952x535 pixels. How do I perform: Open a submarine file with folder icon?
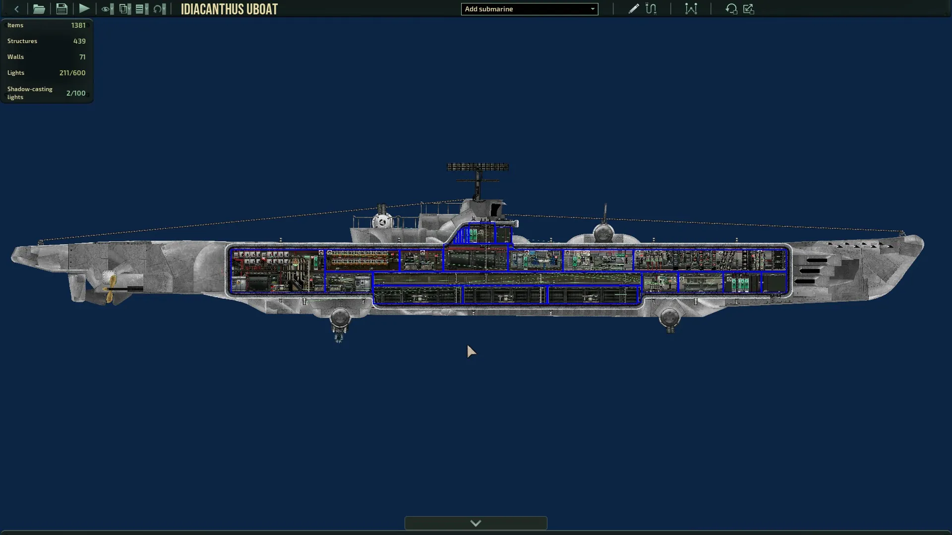point(39,9)
